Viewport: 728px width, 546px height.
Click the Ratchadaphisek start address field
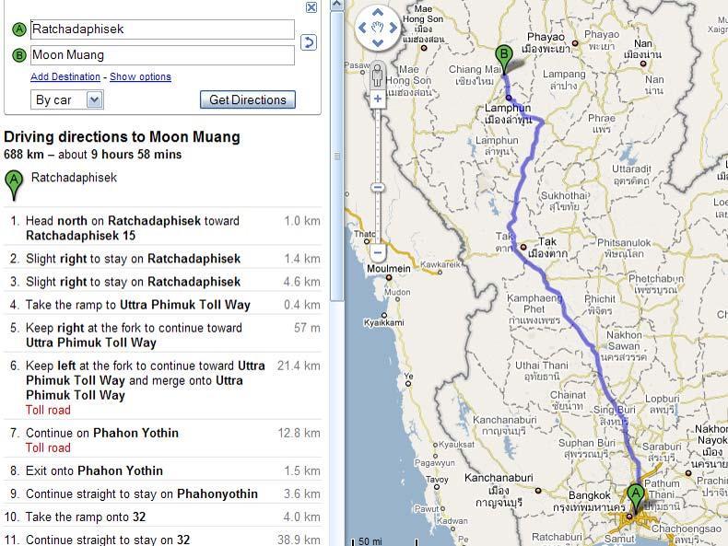[x=162, y=29]
